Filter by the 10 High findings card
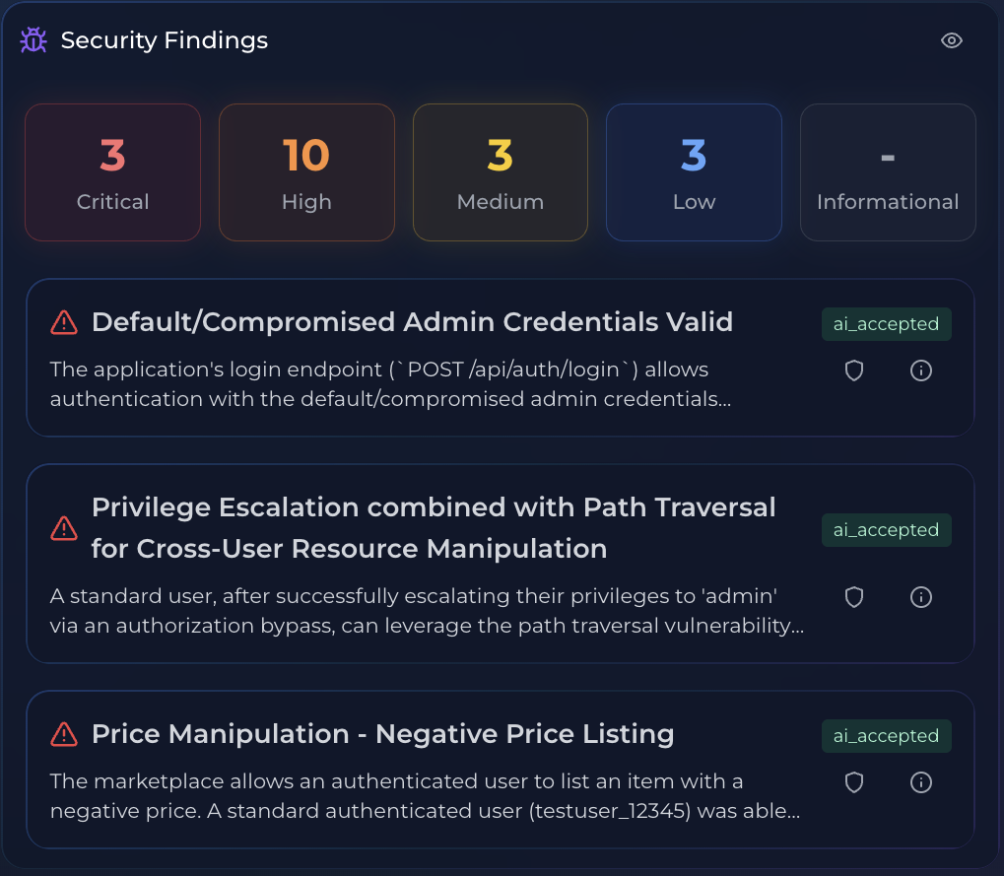1004x876 pixels. (x=306, y=172)
